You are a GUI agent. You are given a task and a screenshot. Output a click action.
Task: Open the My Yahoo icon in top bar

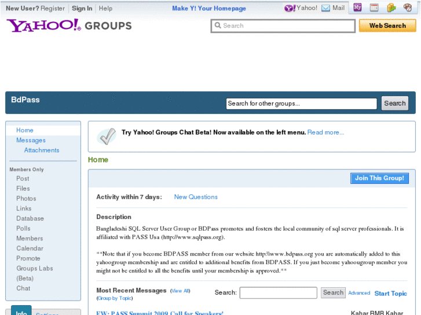click(357, 8)
